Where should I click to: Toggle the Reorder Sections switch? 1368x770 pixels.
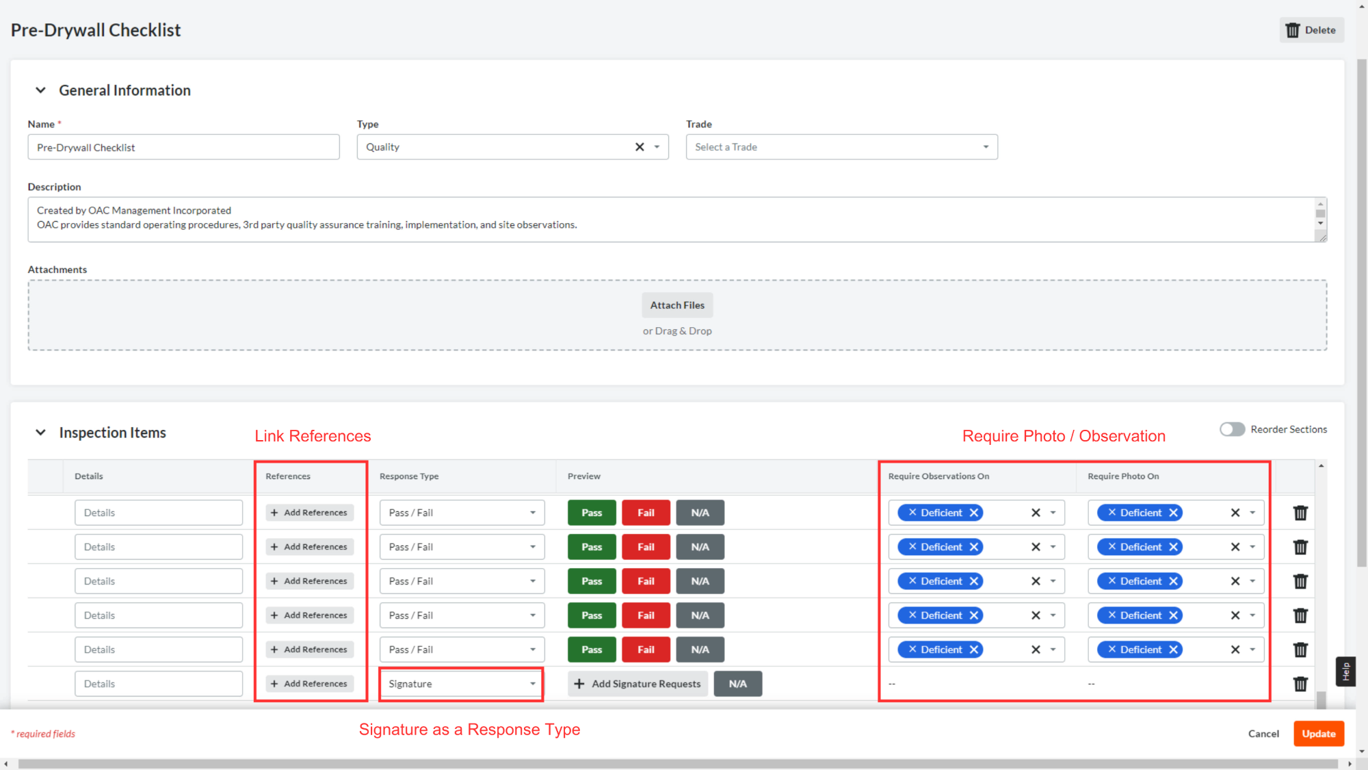1232,429
